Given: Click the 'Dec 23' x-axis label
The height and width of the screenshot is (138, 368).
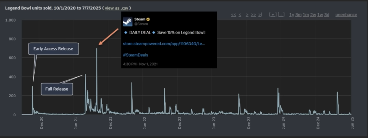Looking at the screenshot, I should [x=248, y=123].
